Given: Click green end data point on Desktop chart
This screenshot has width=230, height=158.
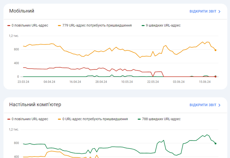Looking at the screenshot, I should click(x=215, y=143).
